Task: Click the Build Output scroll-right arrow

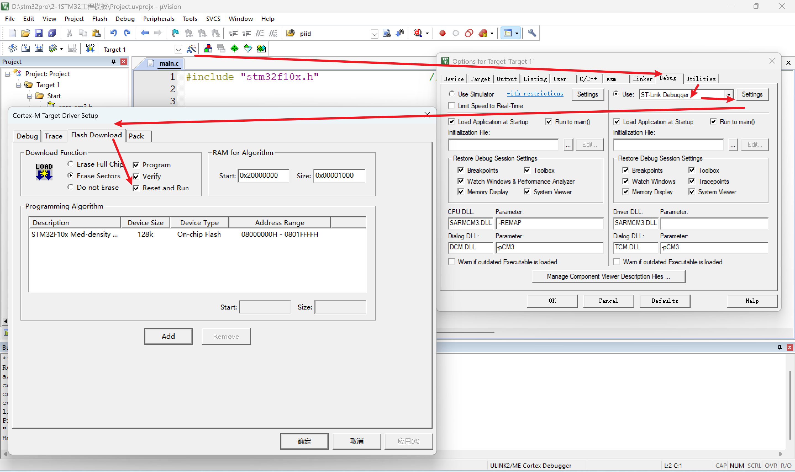Action: point(780,454)
